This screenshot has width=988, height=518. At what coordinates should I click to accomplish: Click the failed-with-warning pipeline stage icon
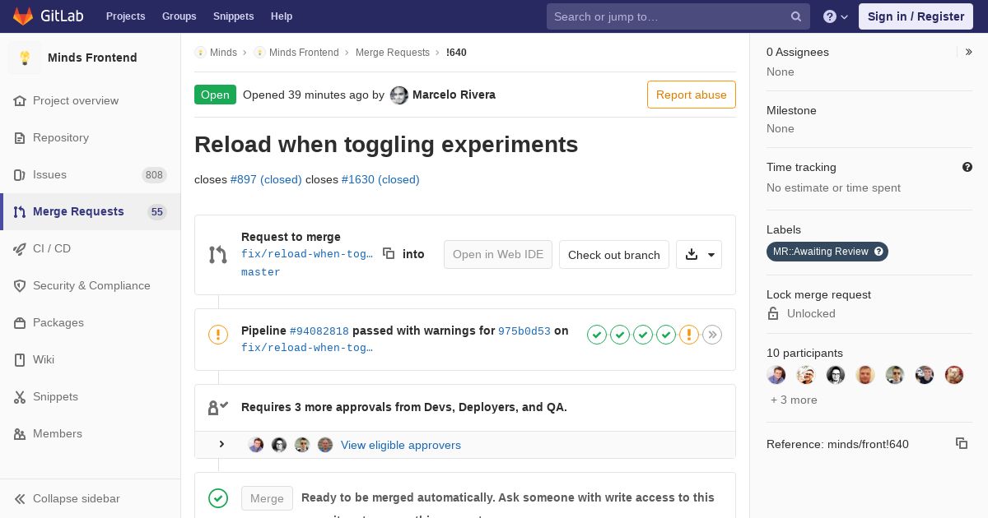(x=689, y=335)
